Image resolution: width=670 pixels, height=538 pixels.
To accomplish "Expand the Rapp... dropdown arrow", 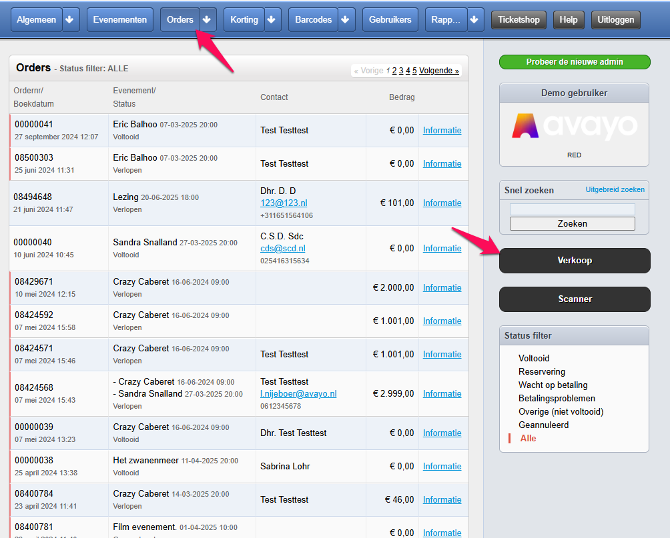I will click(474, 19).
